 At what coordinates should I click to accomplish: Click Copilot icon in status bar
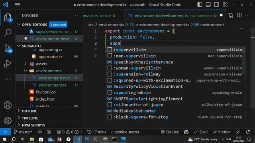point(186,132)
